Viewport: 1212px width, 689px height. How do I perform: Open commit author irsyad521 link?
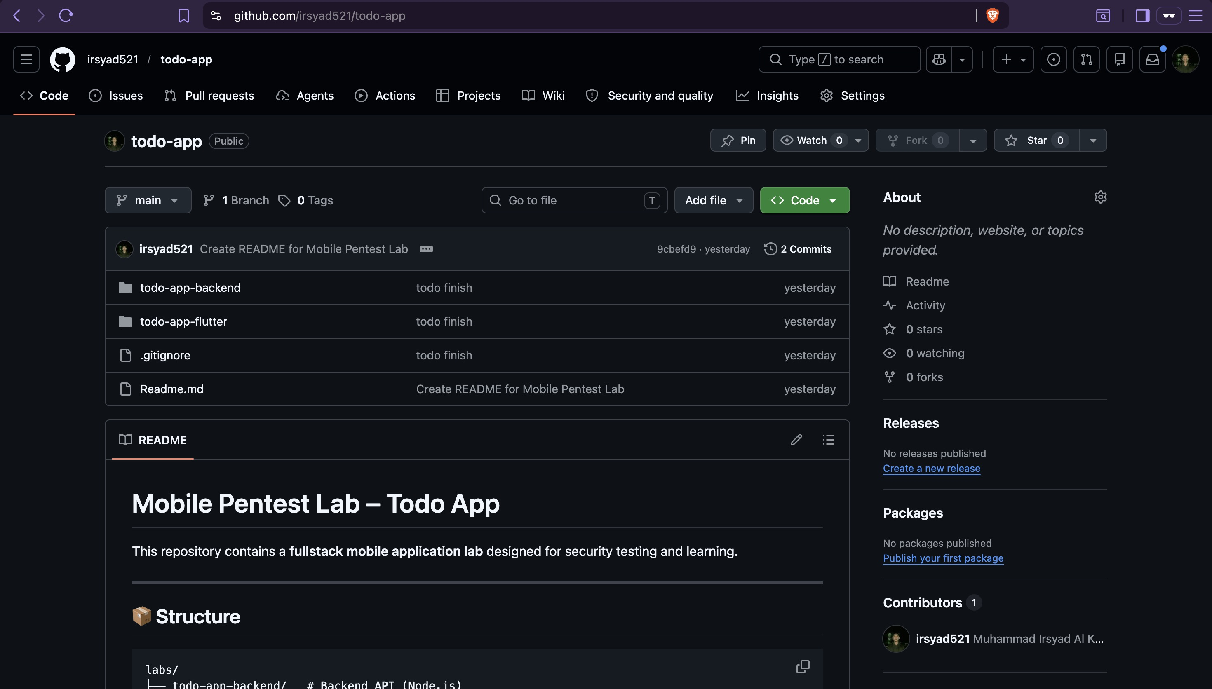[166, 249]
